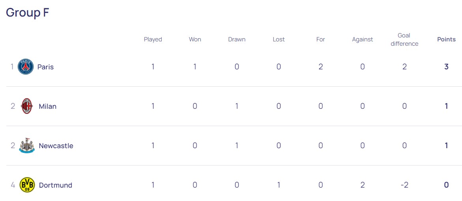Click the Drawn column header
The width and height of the screenshot is (462, 201).
click(237, 39)
